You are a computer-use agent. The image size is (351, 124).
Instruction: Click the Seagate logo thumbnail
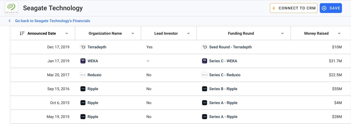coord(11,8)
